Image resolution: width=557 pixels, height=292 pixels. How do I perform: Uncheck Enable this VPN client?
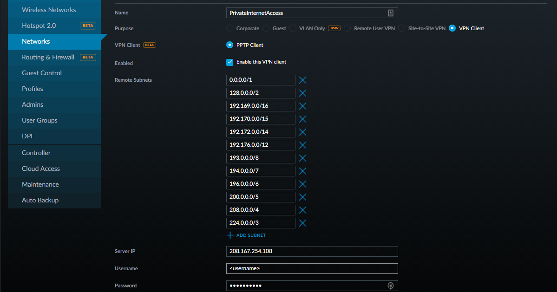(229, 62)
